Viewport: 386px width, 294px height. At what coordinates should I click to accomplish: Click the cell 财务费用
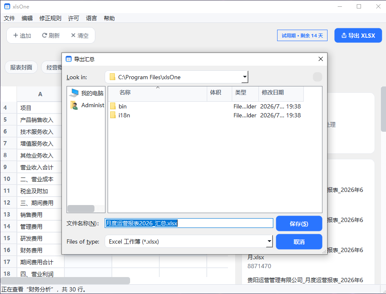pyautogui.click(x=39, y=250)
